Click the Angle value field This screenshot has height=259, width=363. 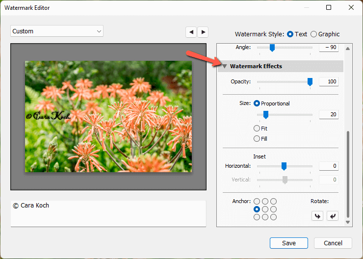(329, 48)
